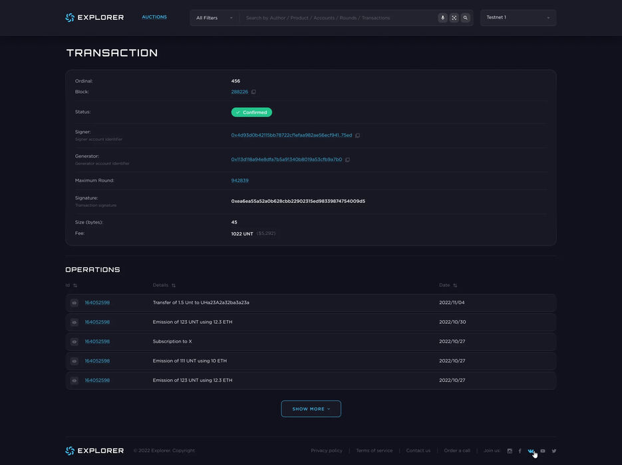Click the Confirmed status badge

coord(251,112)
